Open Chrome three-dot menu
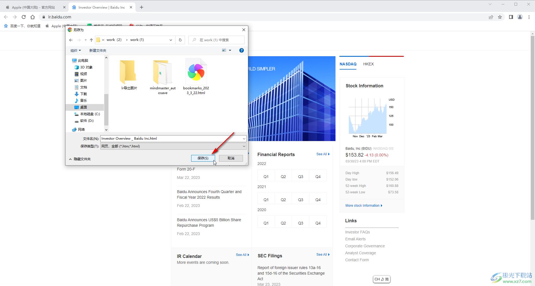535x286 pixels. coord(529,17)
